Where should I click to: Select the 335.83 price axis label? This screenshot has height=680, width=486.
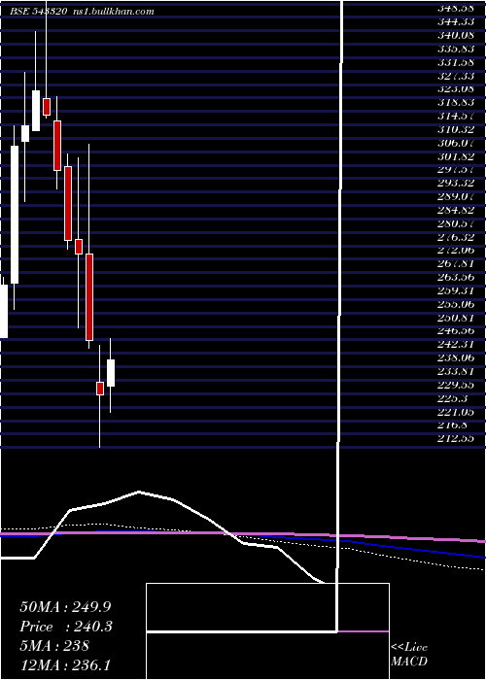(x=456, y=48)
